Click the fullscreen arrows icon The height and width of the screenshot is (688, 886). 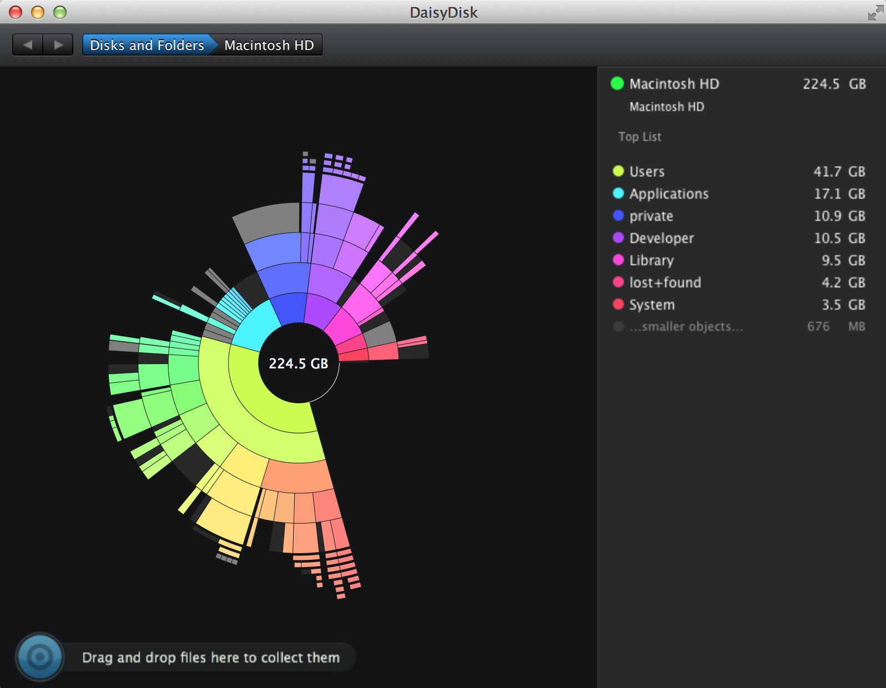[x=875, y=12]
